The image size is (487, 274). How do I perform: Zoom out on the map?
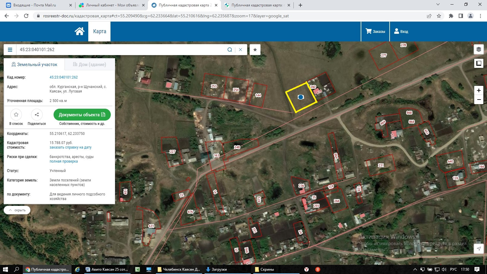(479, 100)
